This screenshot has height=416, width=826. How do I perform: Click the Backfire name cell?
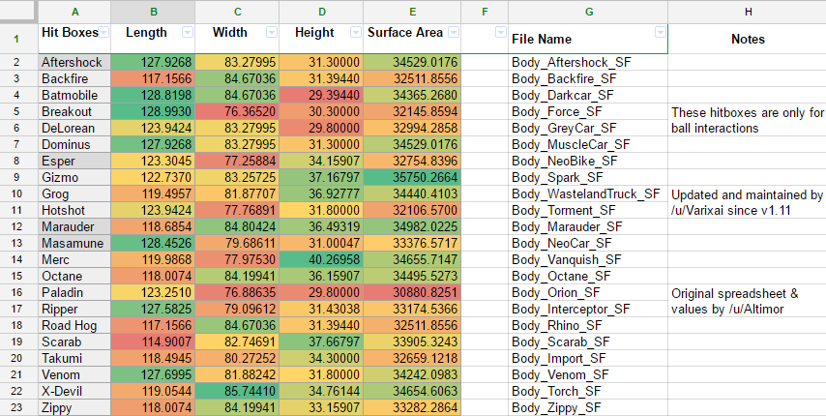pos(74,79)
